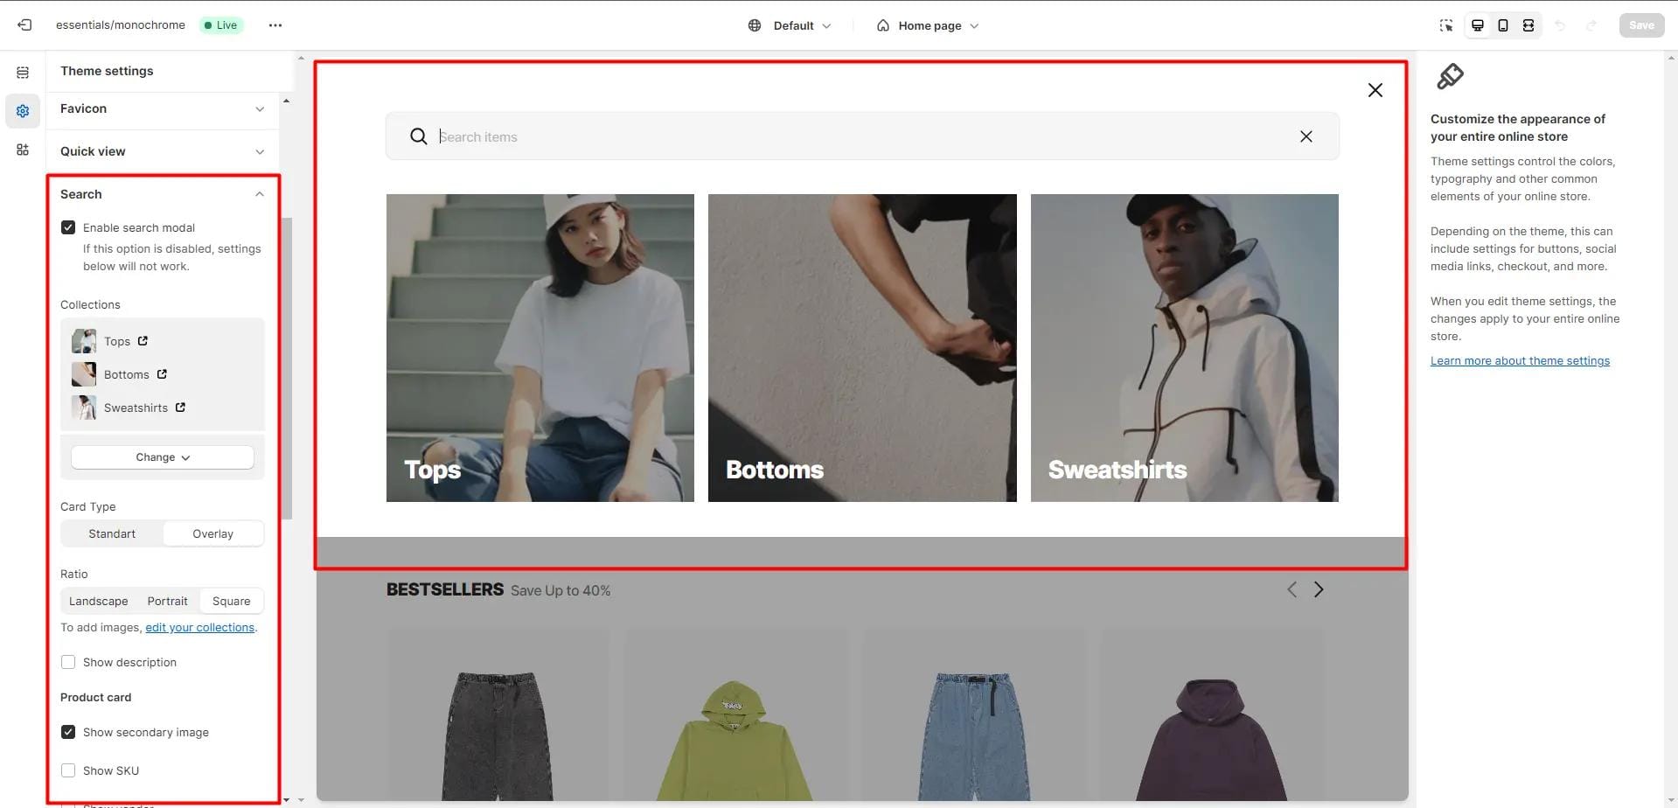Open Learn more about theme settings link

(1519, 360)
